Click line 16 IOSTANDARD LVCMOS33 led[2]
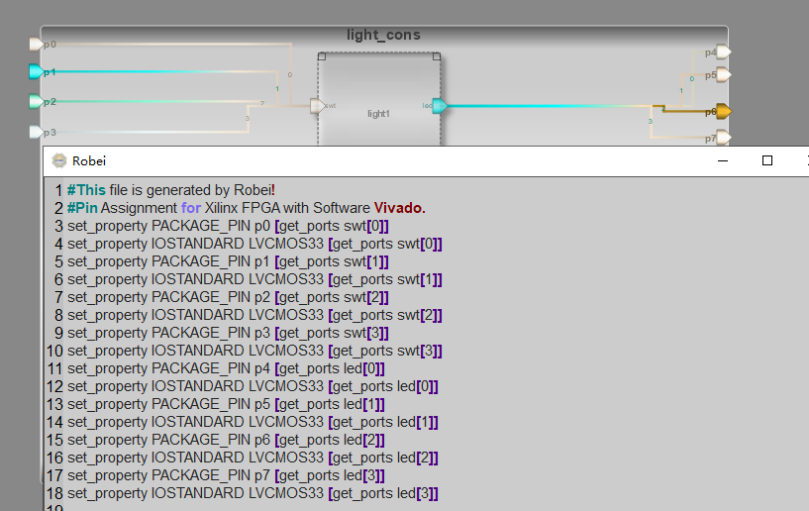Screen dimensions: 809x511 [253, 458]
